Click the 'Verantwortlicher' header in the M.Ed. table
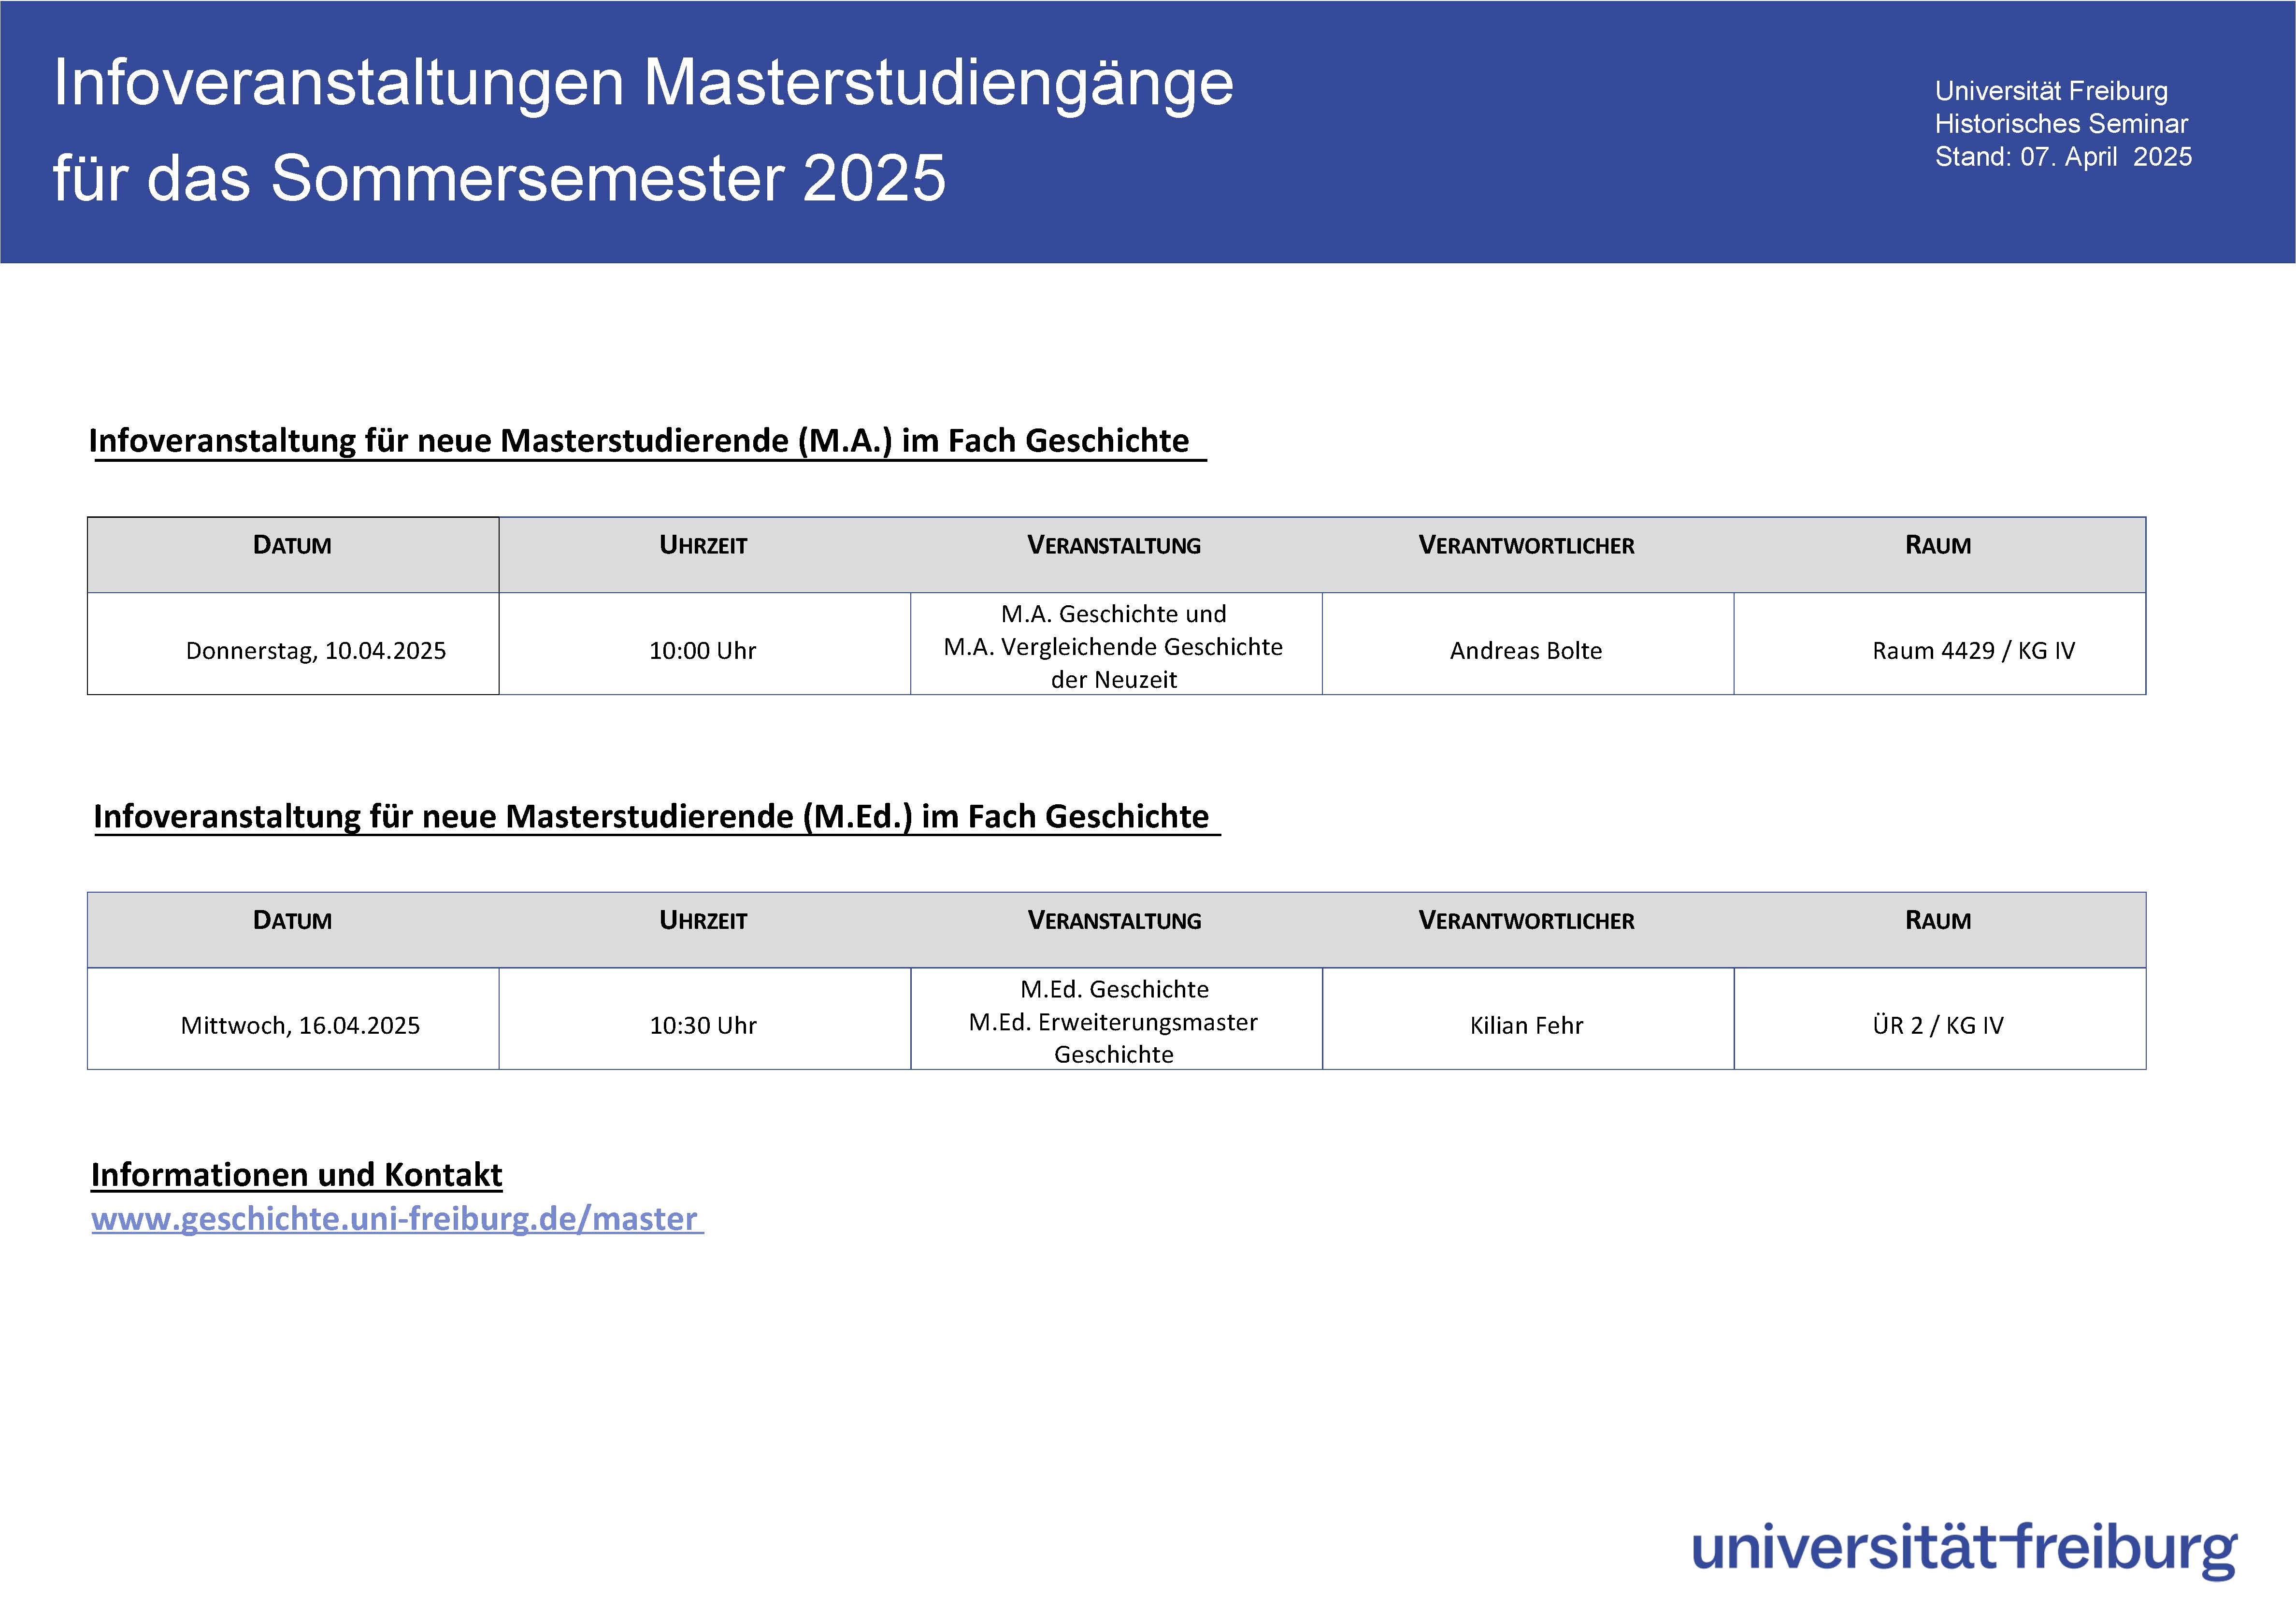This screenshot has width=2296, height=1624. (x=1526, y=920)
